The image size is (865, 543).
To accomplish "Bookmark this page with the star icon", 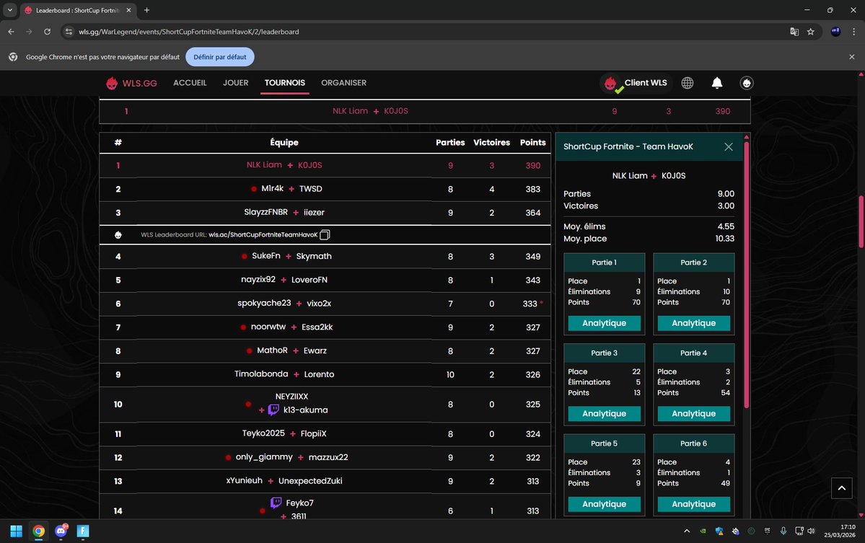I will (810, 32).
